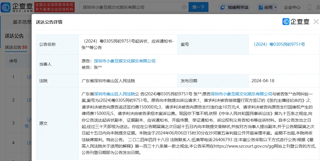Viewport: 320px width, 161px height.
Task: Click the 查一下 search button
Action: tap(198, 7)
